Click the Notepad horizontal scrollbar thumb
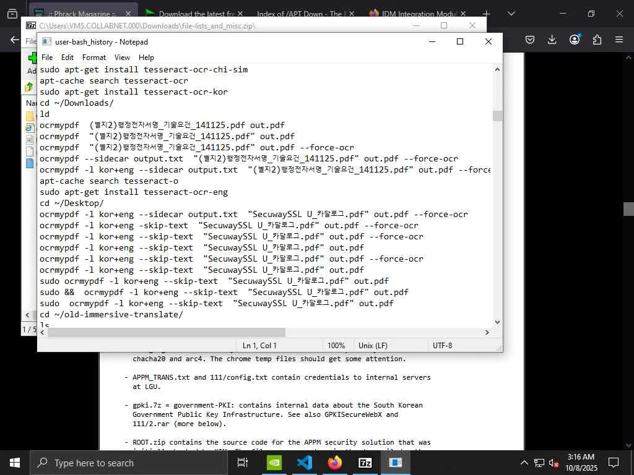 [x=167, y=332]
